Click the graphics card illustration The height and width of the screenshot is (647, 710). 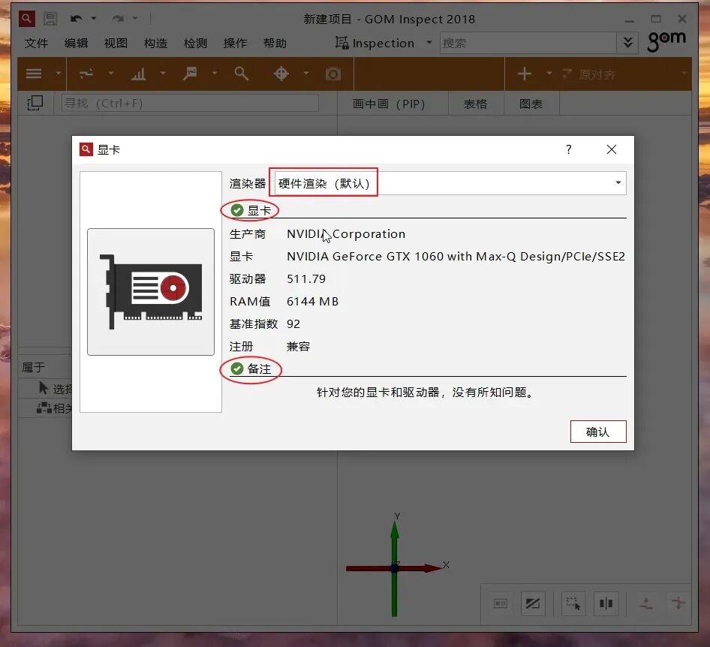(x=151, y=291)
